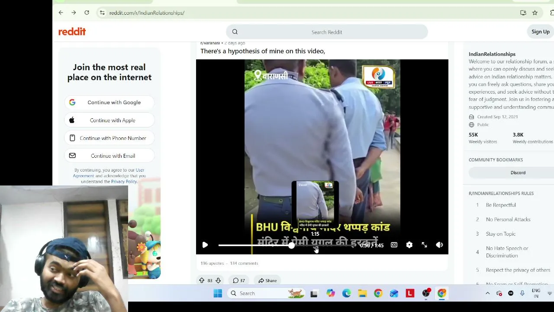
Task: Click the Sign Up button
Action: tap(541, 32)
